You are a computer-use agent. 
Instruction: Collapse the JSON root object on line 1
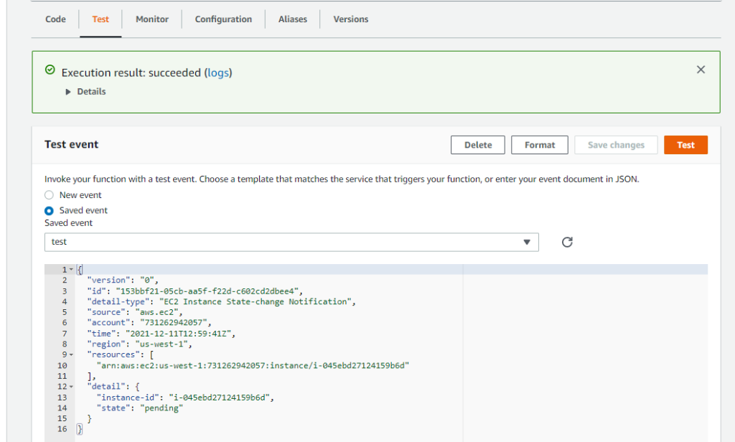pyautogui.click(x=72, y=269)
